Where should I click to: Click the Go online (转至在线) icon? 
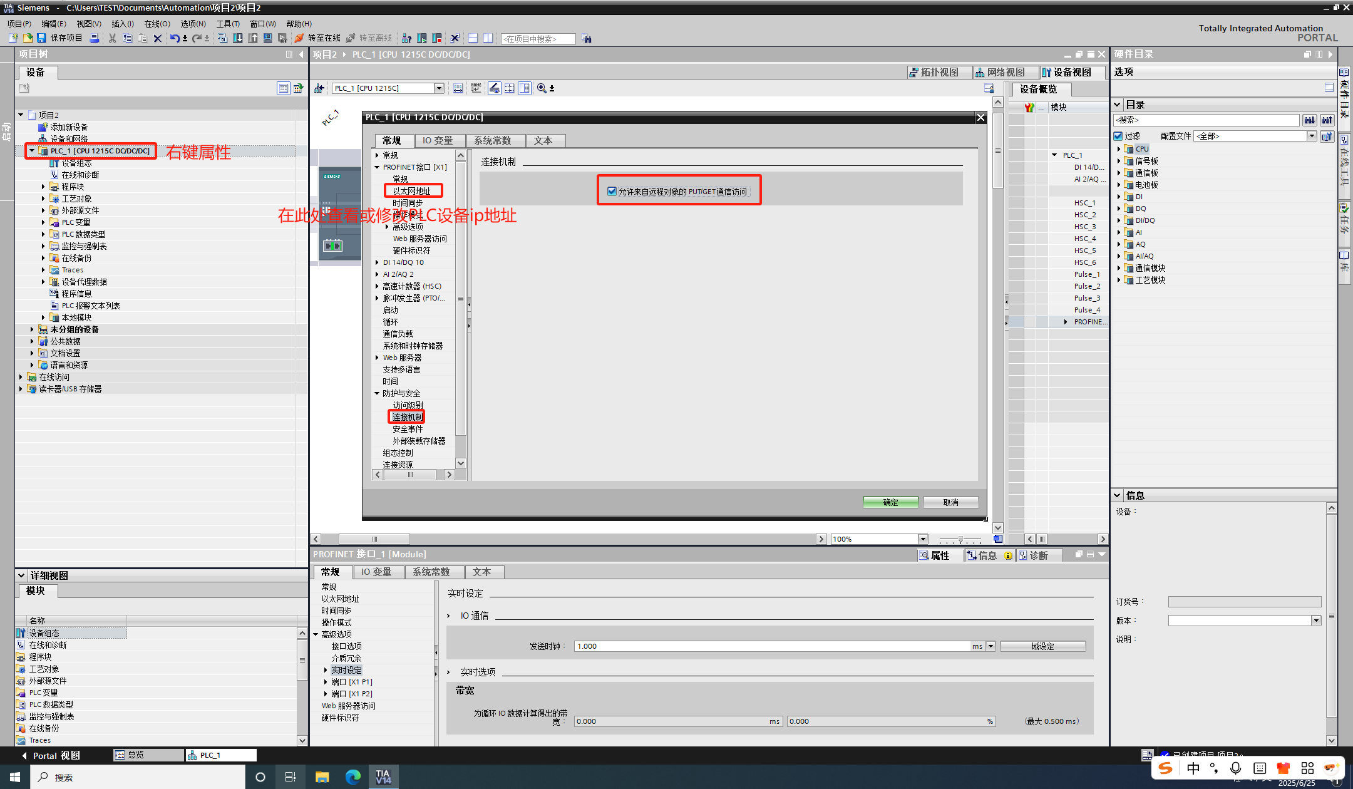(x=299, y=38)
